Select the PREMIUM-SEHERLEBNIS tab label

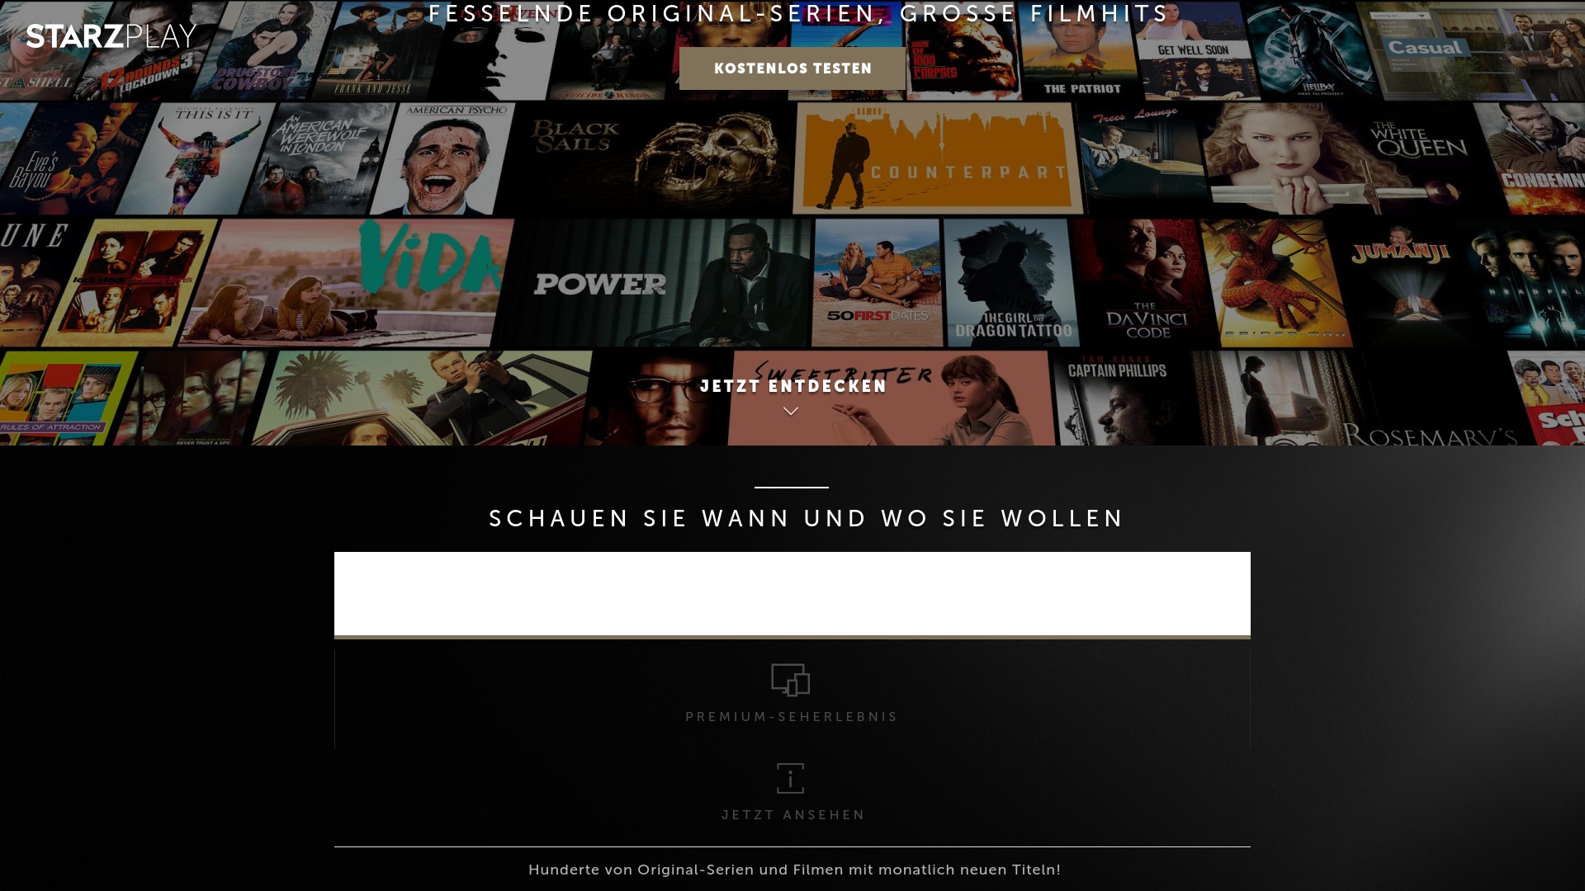[x=792, y=717]
